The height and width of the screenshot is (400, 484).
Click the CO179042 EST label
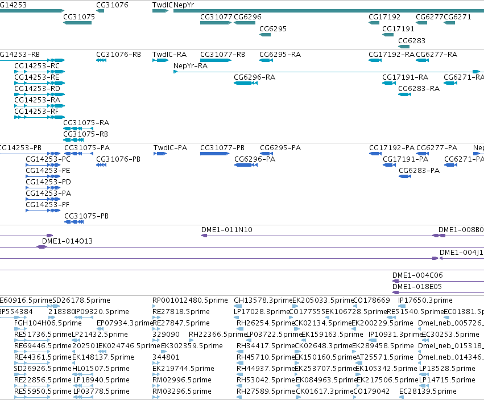coord(371,391)
